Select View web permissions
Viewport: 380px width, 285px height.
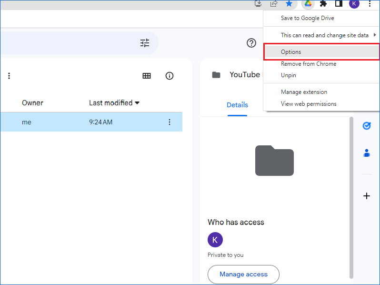321,104
